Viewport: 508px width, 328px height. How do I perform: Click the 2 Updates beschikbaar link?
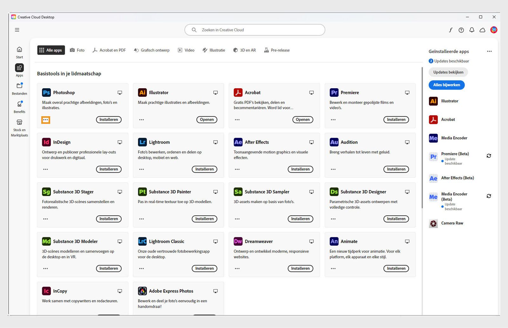pyautogui.click(x=449, y=61)
